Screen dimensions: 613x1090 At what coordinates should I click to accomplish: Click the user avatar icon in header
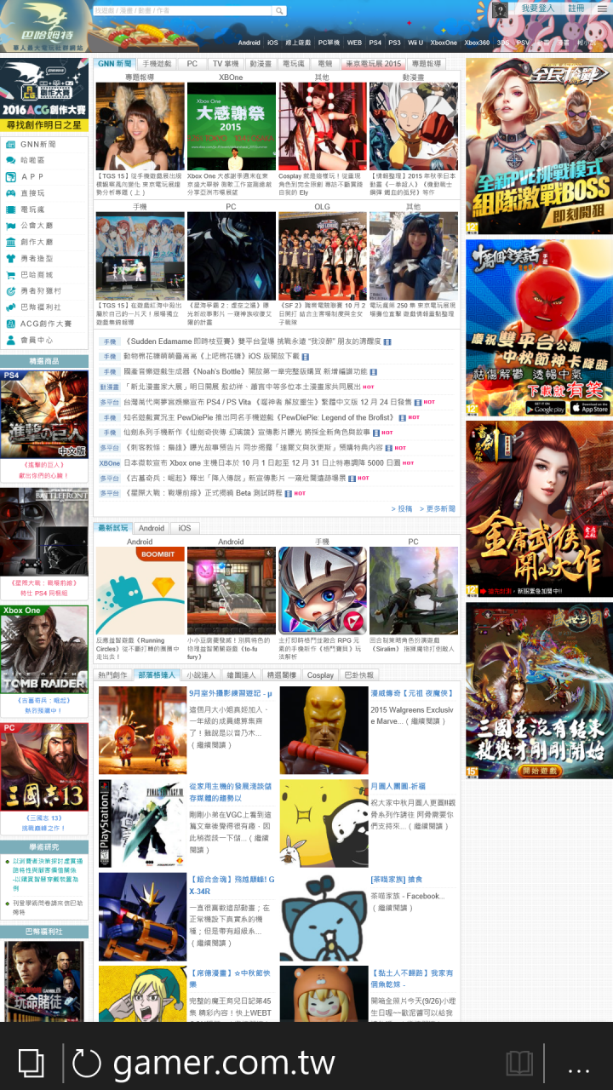pyautogui.click(x=500, y=9)
